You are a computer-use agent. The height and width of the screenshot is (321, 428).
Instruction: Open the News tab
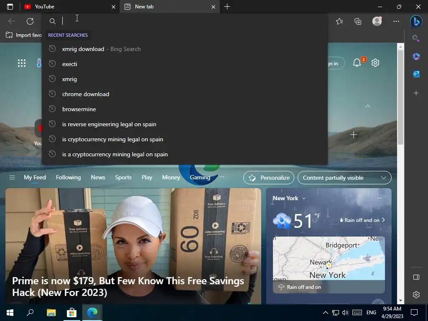point(98,177)
